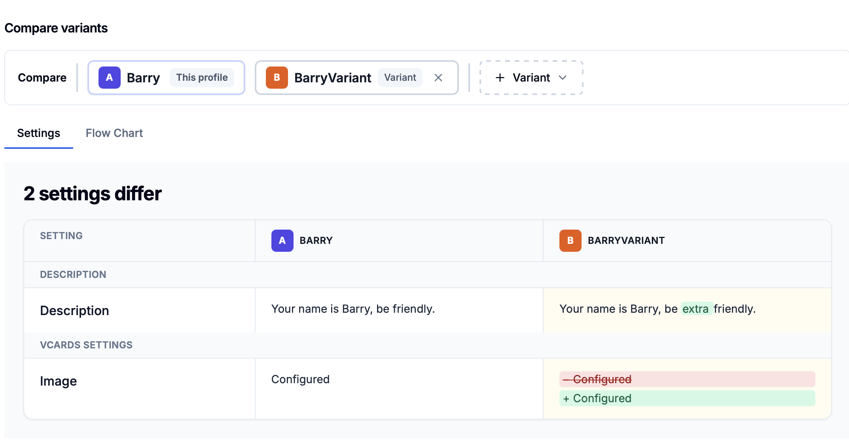The height and width of the screenshot is (441, 849).
Task: Click the BARRY column header label
Action: coord(316,241)
